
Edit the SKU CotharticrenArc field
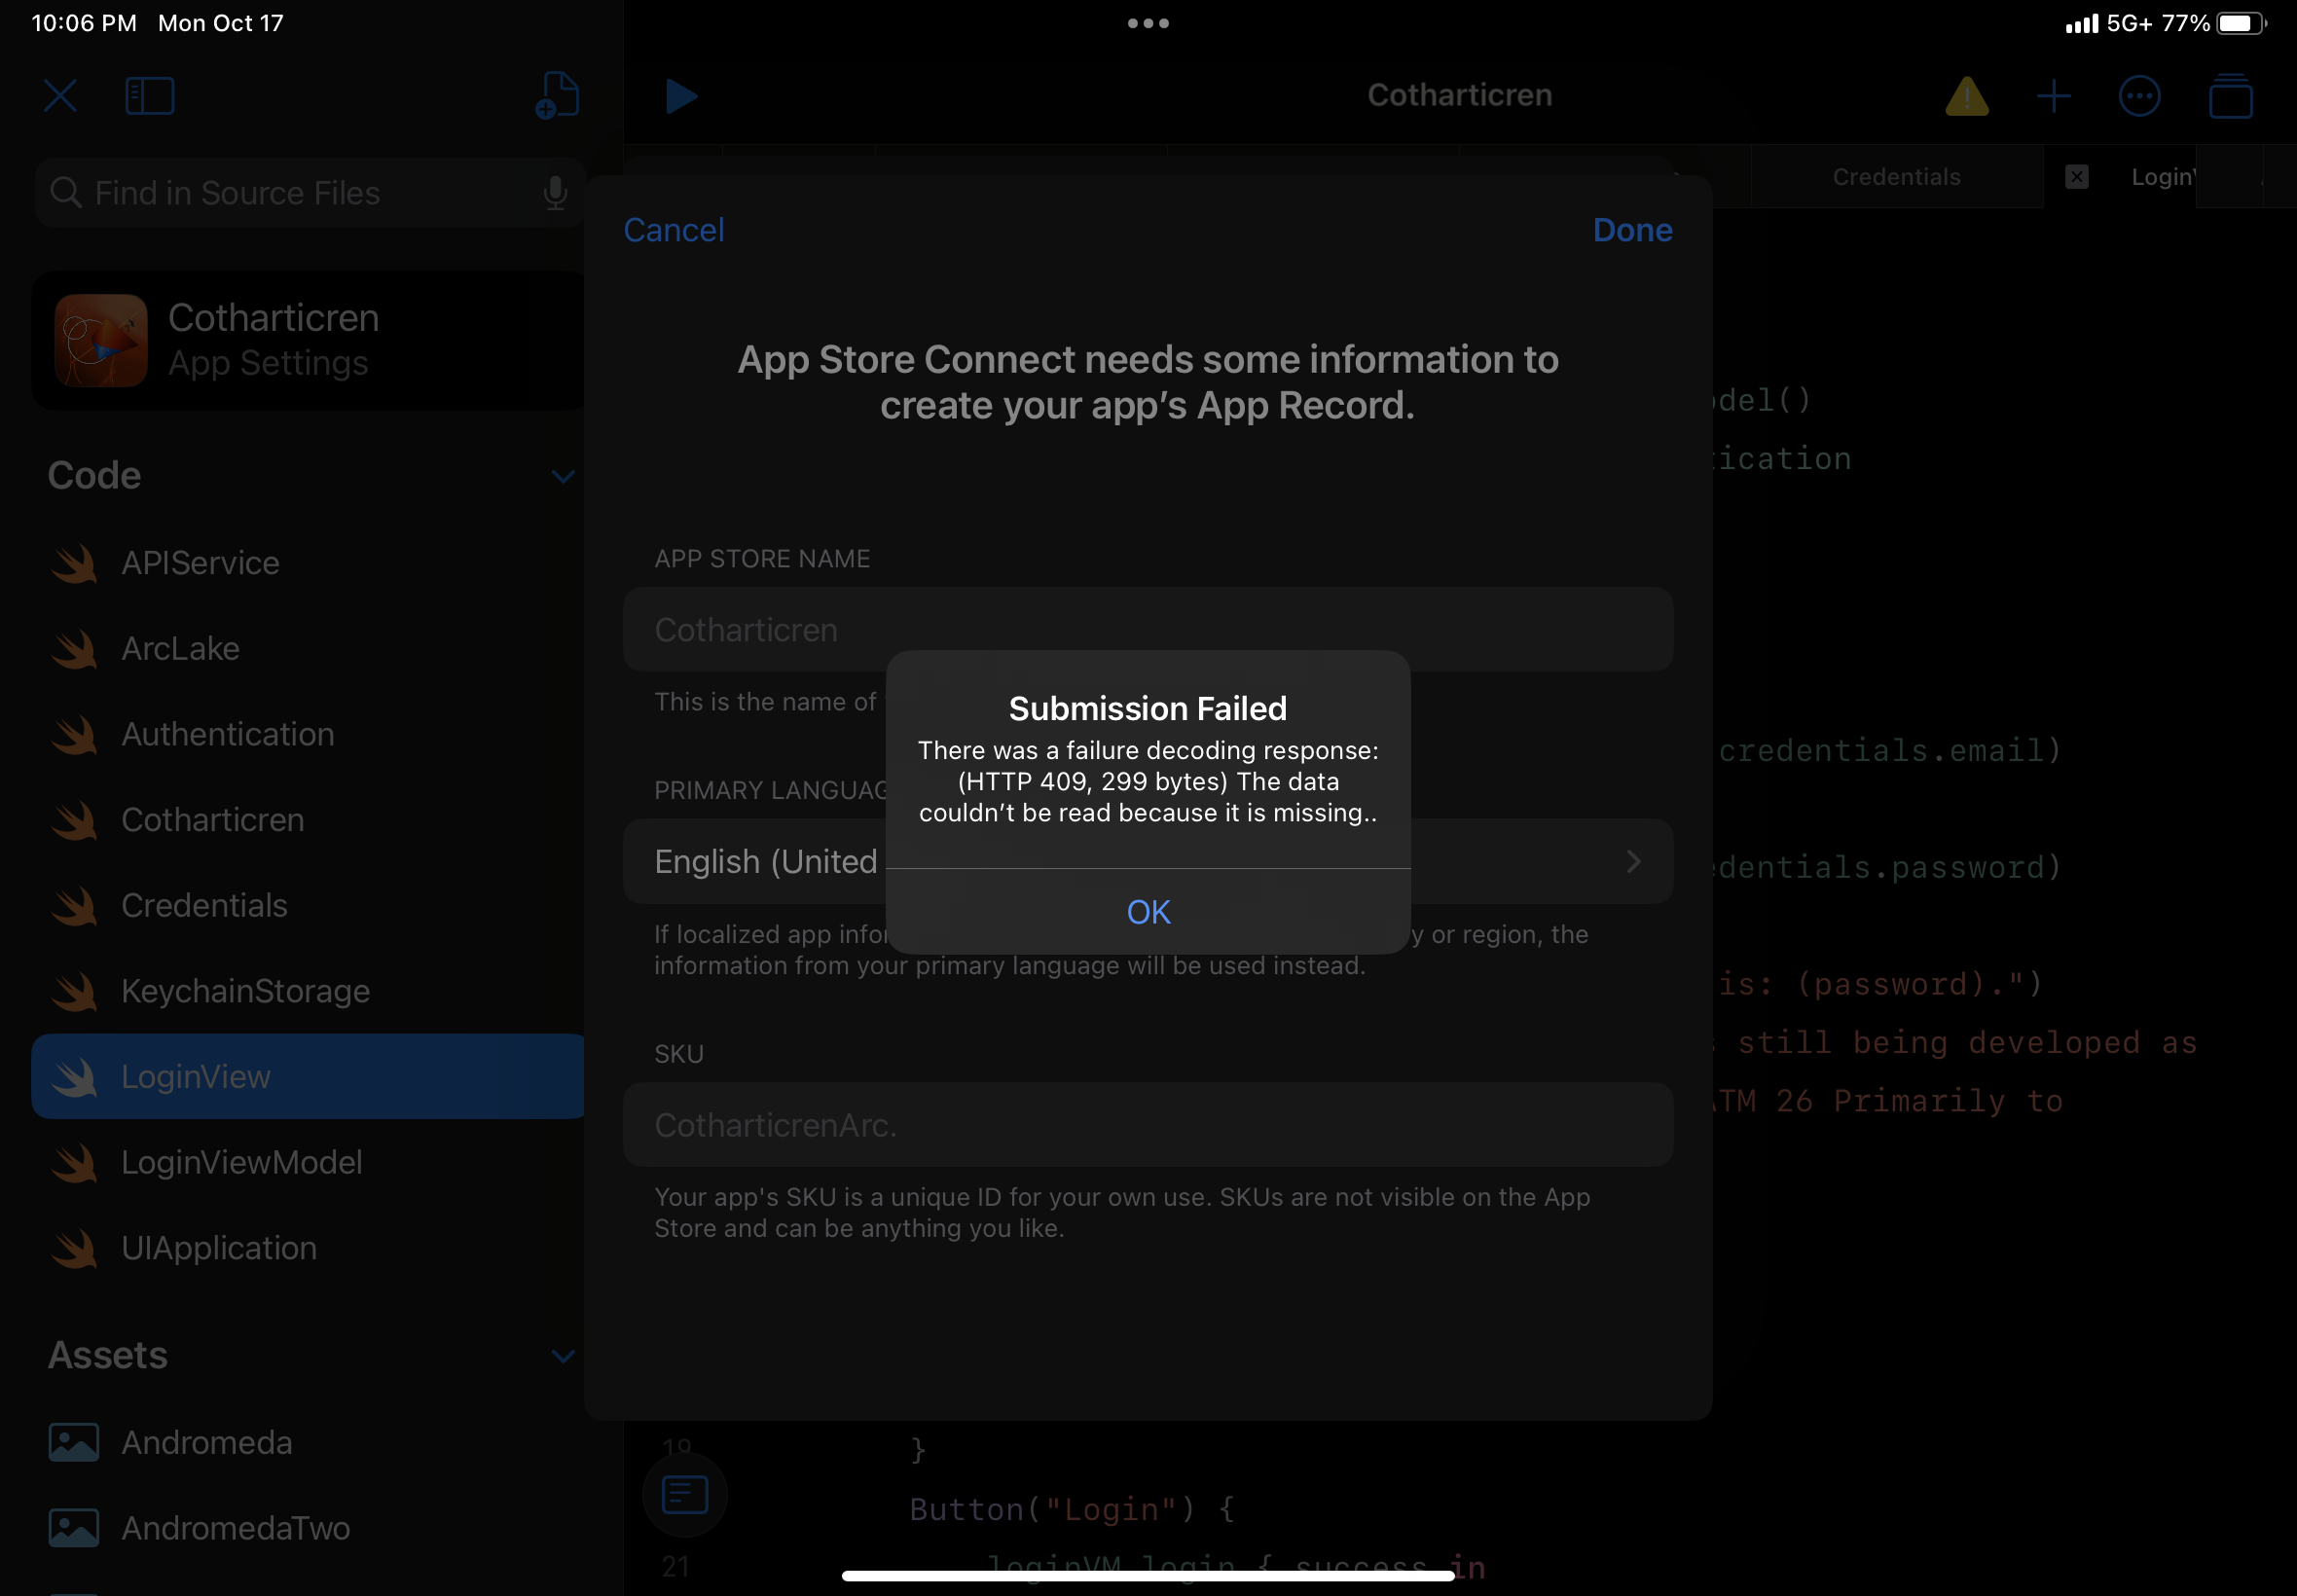[x=1148, y=1125]
